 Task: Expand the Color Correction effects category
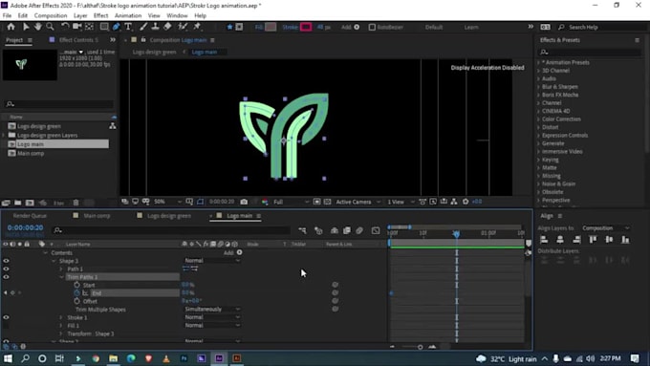[538, 119]
